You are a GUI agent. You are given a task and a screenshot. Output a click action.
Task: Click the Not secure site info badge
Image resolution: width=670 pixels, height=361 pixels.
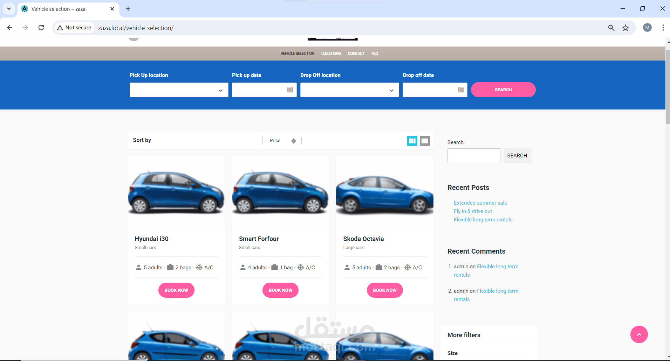(x=74, y=28)
